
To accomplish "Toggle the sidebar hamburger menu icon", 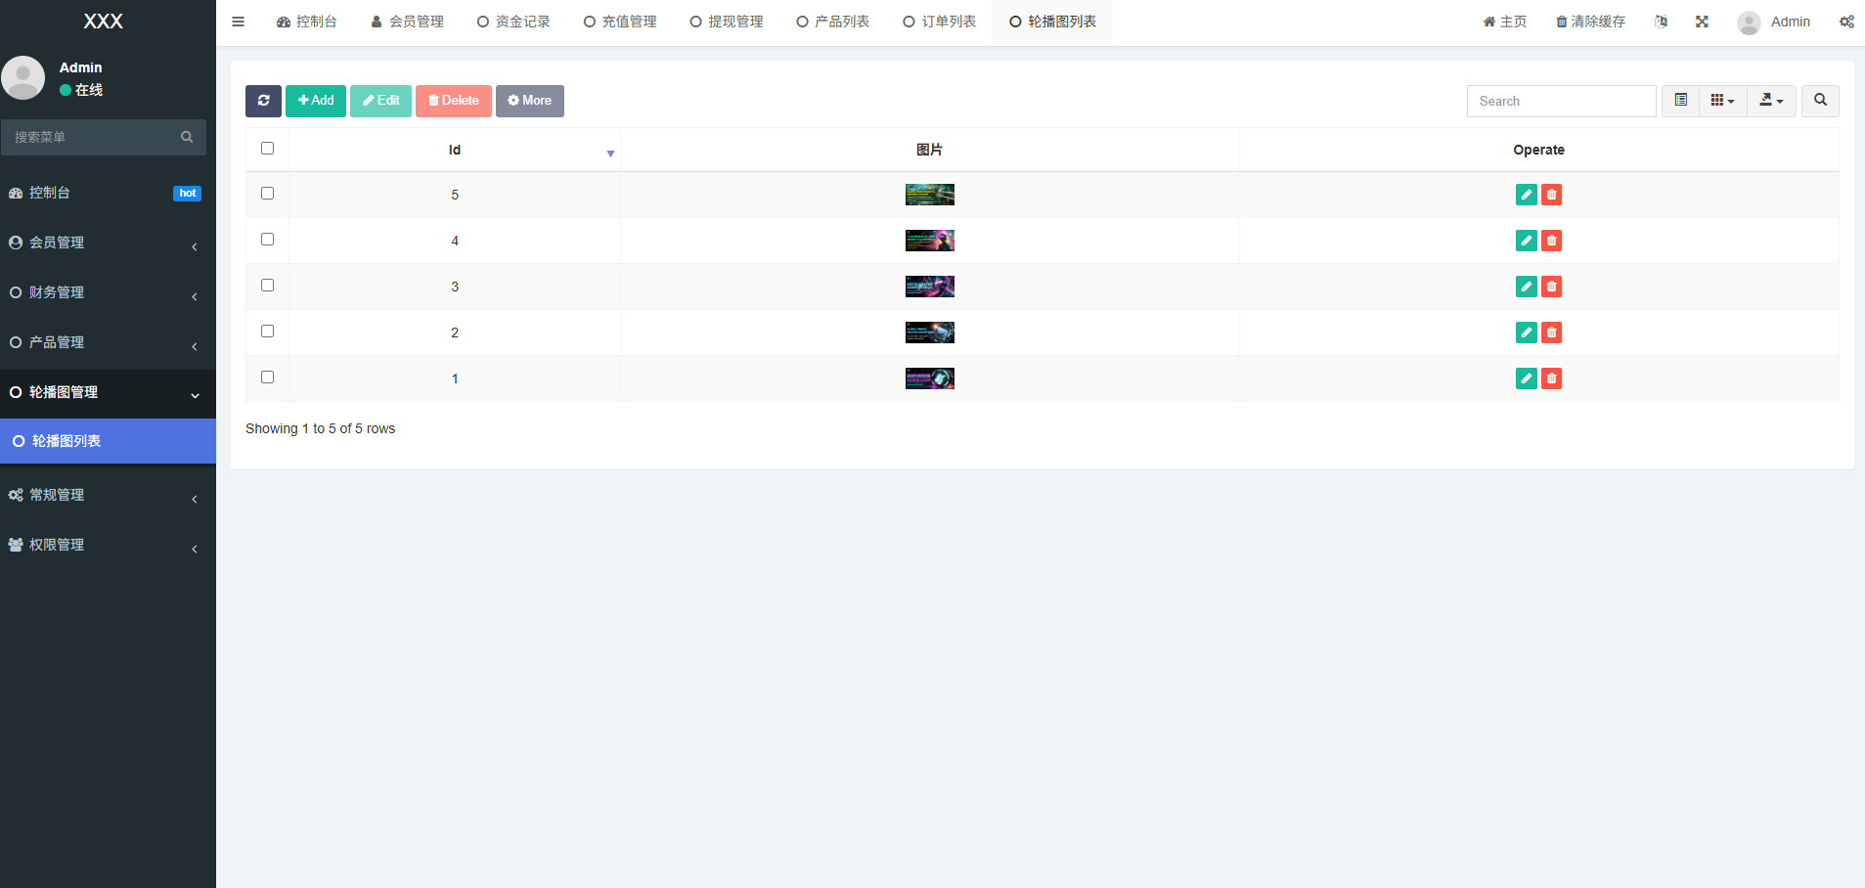I will [238, 22].
